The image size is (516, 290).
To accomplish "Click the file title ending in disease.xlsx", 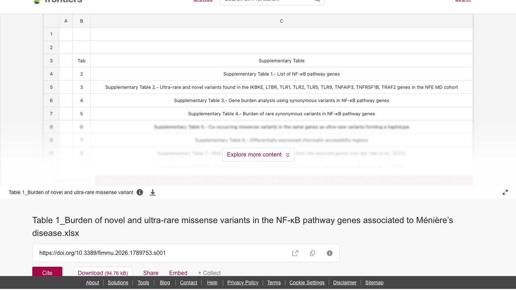I will tap(243, 226).
